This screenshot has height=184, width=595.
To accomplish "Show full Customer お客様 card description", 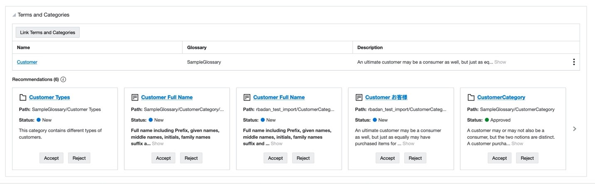I will pyautogui.click(x=408, y=144).
